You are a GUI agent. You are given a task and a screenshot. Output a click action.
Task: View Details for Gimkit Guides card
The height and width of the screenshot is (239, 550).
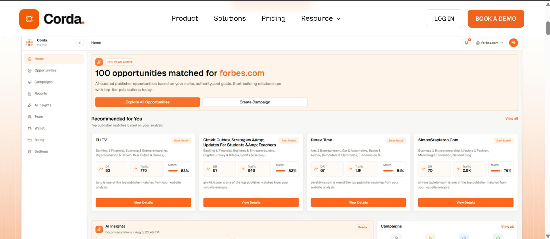pyautogui.click(x=251, y=202)
